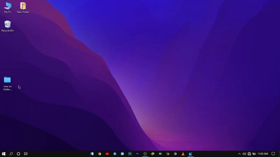The height and width of the screenshot is (157, 280).
Task: Open battery status tray icon
Action: [x=254, y=154]
